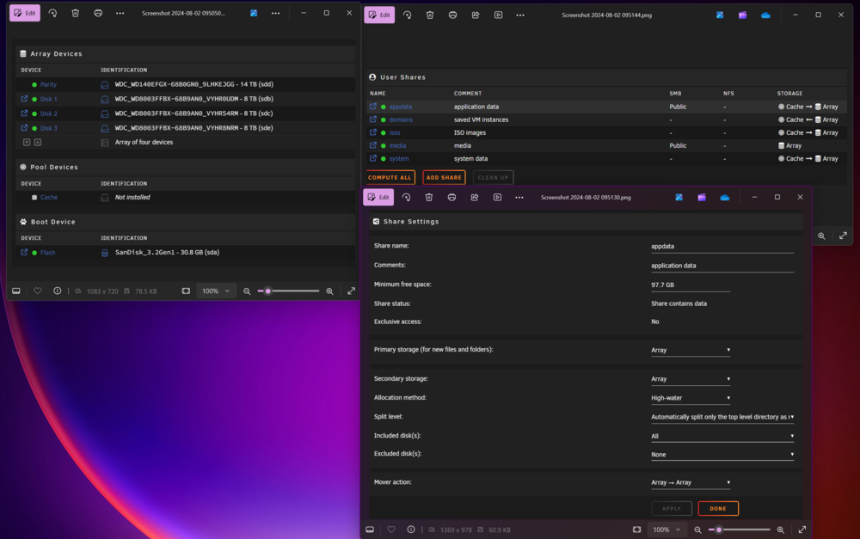Click the ADD SHARE button in the image
This screenshot has width=860, height=539.
444,178
